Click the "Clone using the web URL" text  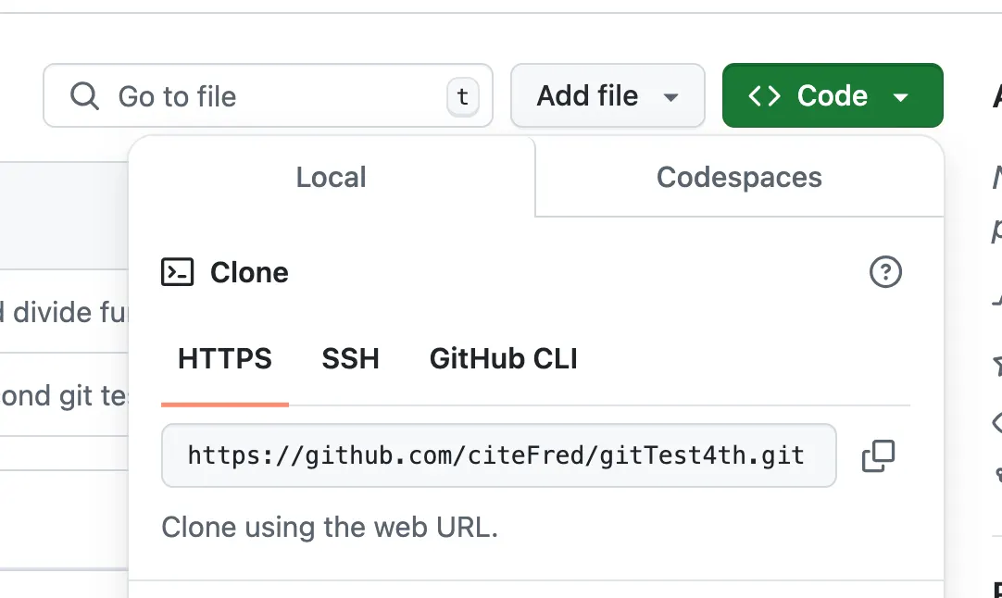tap(330, 528)
